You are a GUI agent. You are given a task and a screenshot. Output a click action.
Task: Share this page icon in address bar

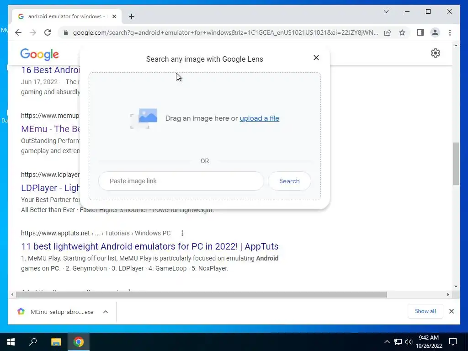pyautogui.click(x=388, y=32)
